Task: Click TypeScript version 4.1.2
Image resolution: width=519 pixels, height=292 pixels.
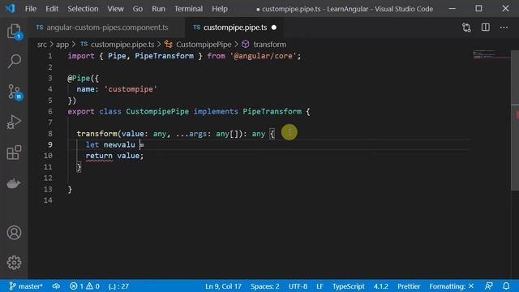Action: pyautogui.click(x=380, y=286)
